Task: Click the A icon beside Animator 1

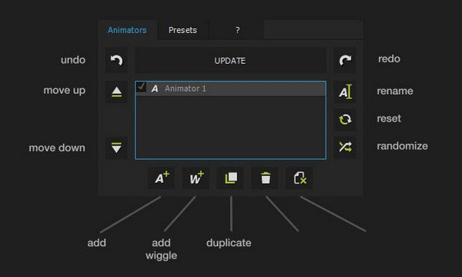Action: tap(155, 88)
